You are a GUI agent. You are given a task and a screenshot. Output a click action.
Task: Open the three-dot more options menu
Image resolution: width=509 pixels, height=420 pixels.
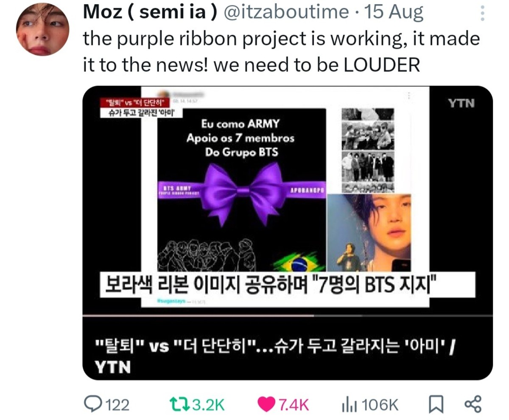pos(482,14)
